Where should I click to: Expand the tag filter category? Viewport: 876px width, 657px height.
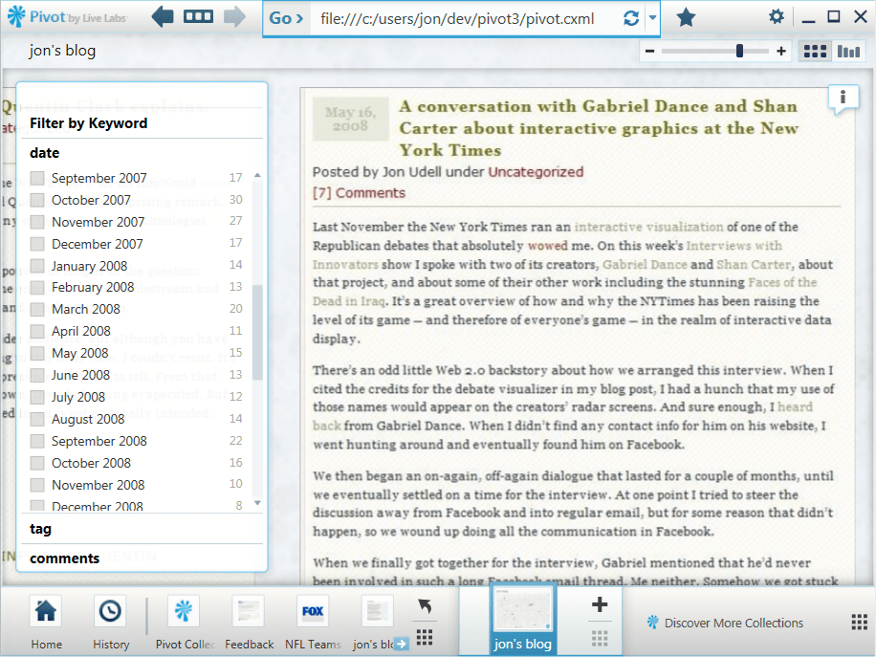tap(40, 529)
